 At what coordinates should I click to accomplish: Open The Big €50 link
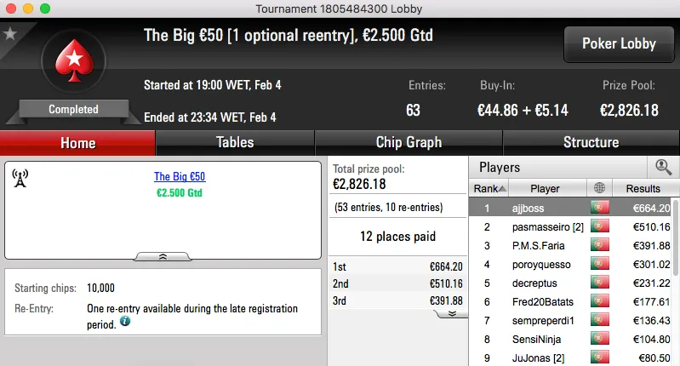(x=180, y=177)
